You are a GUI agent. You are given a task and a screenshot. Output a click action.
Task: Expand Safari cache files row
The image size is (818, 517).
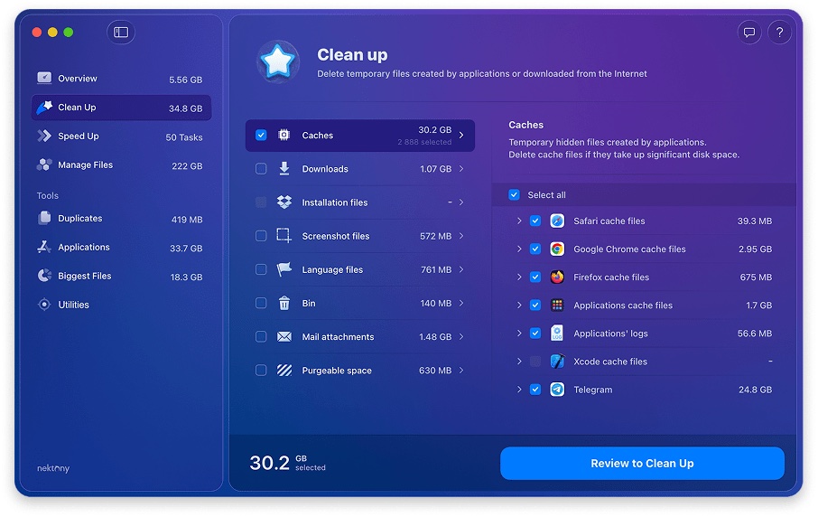coord(519,221)
